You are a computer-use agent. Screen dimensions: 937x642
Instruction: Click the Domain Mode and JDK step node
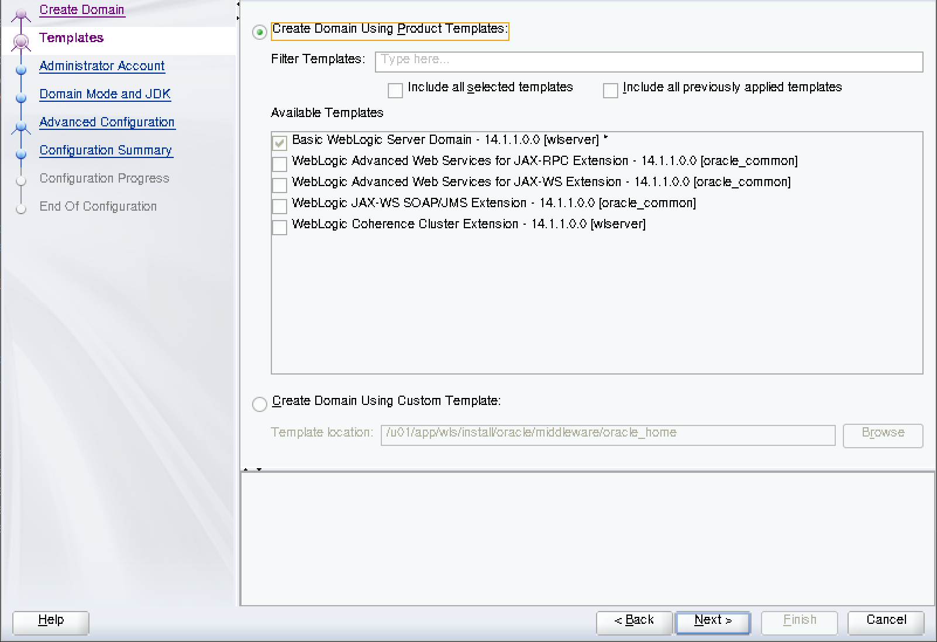[21, 98]
